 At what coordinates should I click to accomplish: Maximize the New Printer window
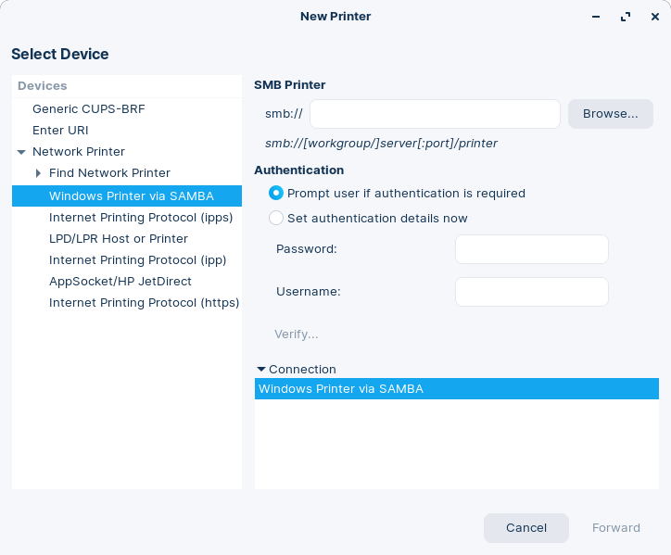point(626,17)
